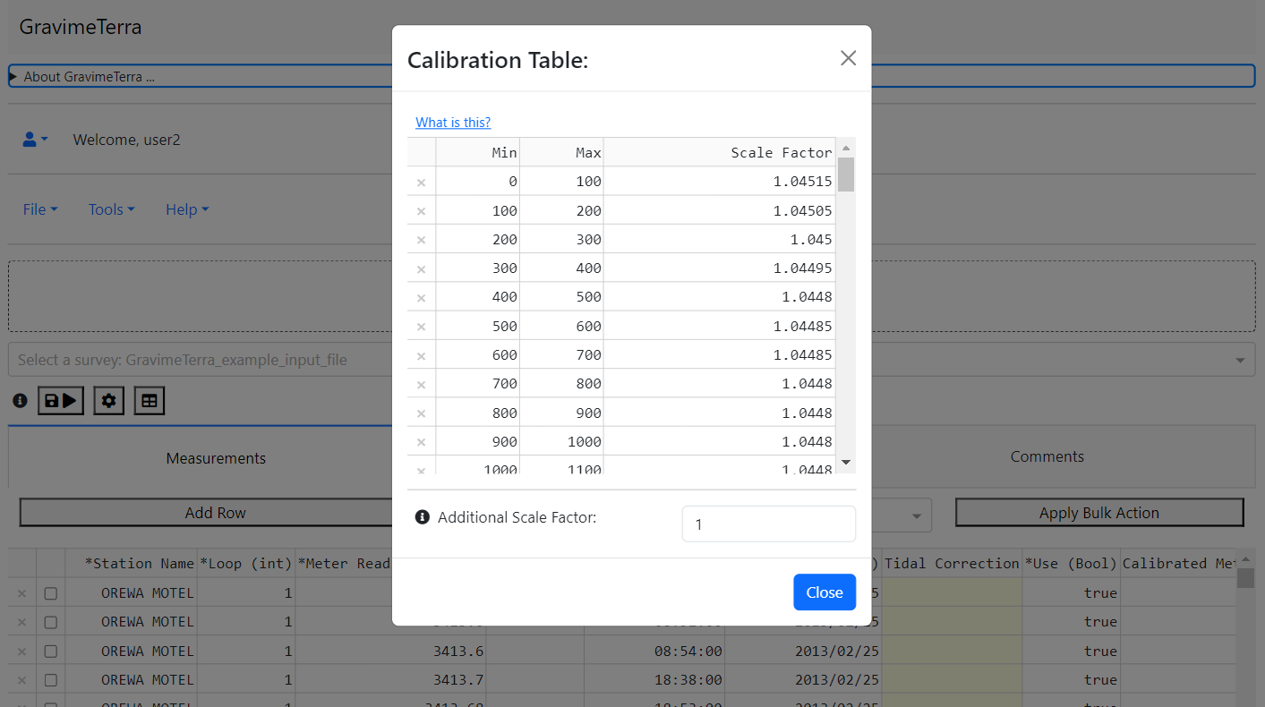Open the Help menu
This screenshot has height=707, width=1265.
pyautogui.click(x=187, y=209)
